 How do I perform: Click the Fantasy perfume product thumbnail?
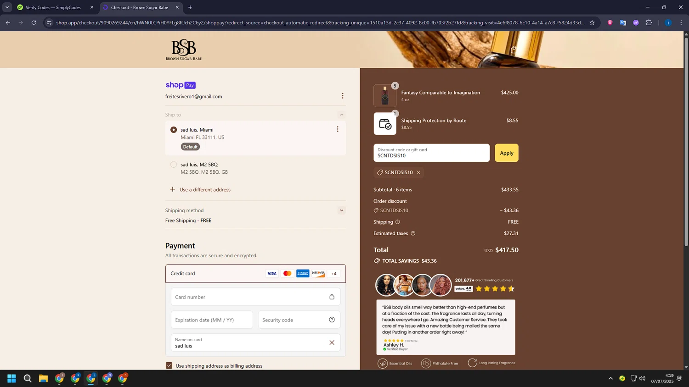coord(385,96)
